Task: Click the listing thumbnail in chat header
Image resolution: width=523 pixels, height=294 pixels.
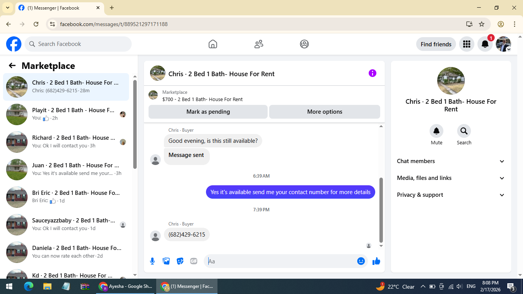Action: pyautogui.click(x=158, y=73)
